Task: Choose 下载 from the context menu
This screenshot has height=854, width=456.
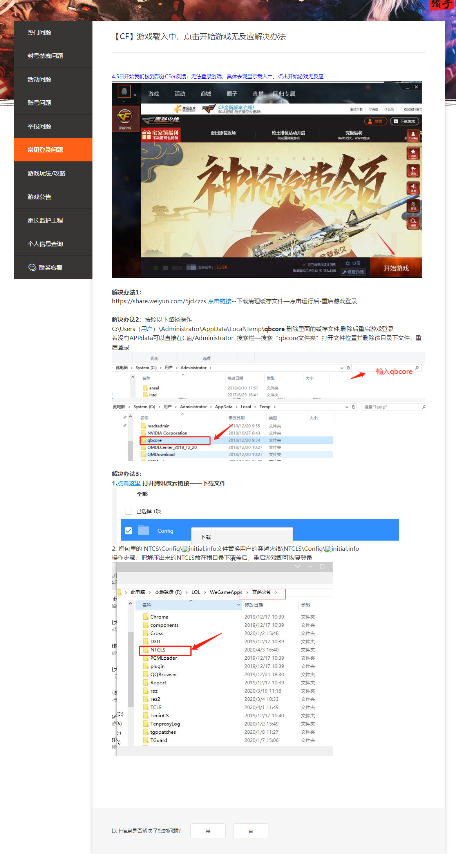Action: coord(242,537)
